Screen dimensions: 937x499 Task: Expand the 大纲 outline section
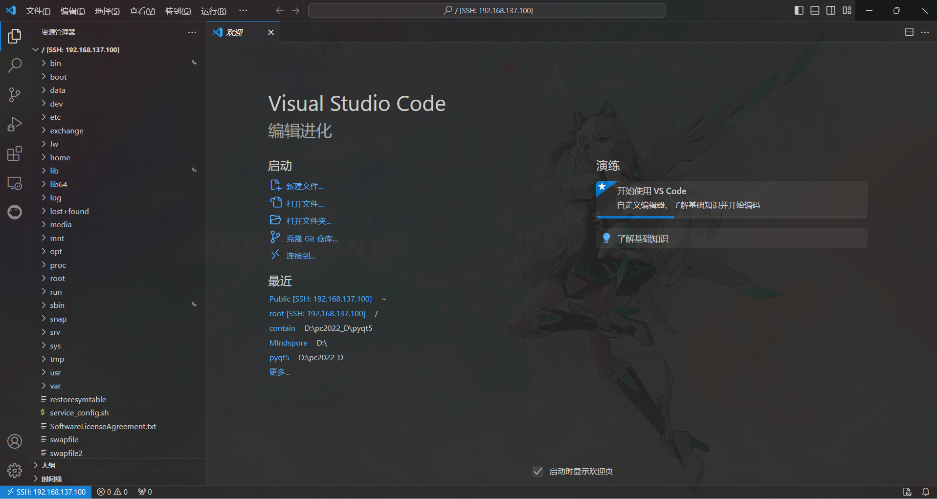coord(118,465)
